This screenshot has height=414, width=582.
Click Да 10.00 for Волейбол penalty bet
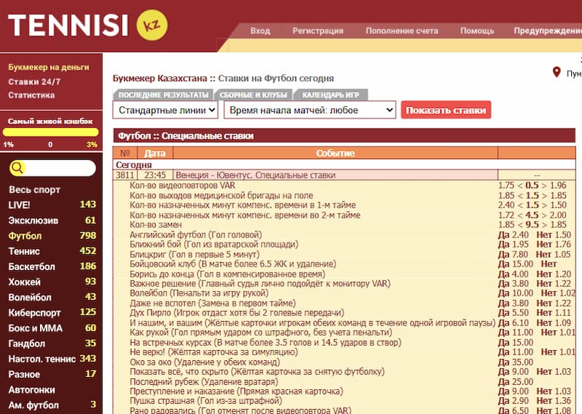516,293
